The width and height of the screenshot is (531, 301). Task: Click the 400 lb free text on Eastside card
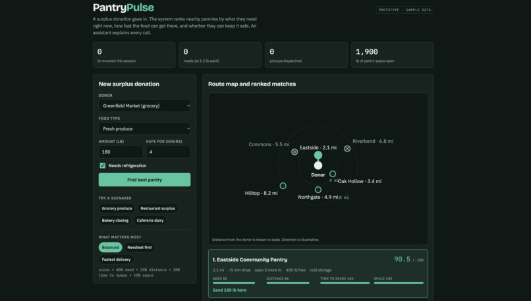point(295,270)
